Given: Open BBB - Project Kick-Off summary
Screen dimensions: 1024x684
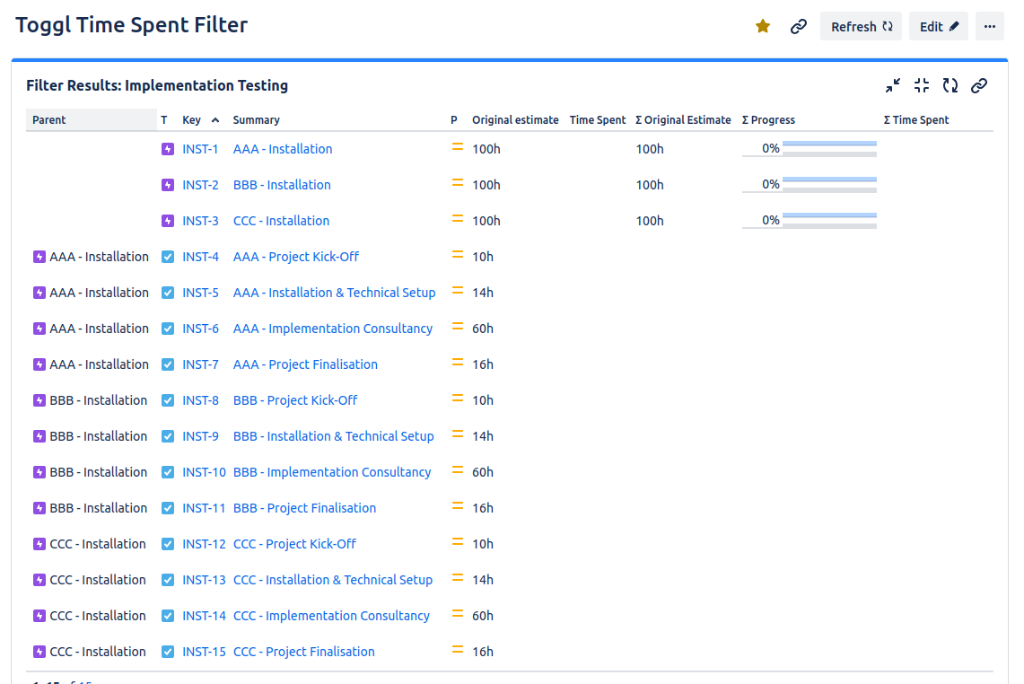Looking at the screenshot, I should [295, 400].
